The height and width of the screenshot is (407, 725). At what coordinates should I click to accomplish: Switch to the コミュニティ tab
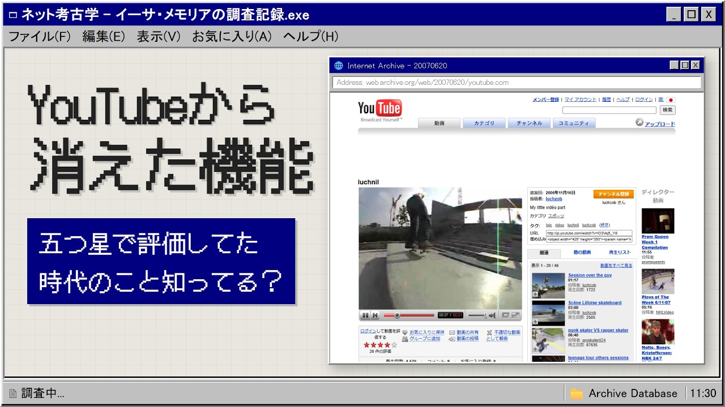click(x=574, y=123)
